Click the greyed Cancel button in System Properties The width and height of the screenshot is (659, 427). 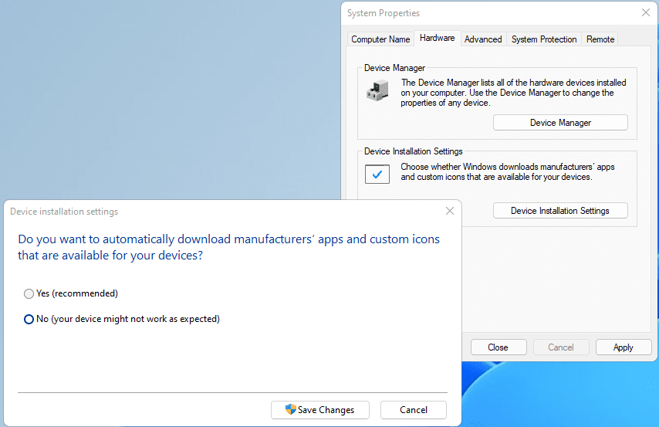coord(561,347)
